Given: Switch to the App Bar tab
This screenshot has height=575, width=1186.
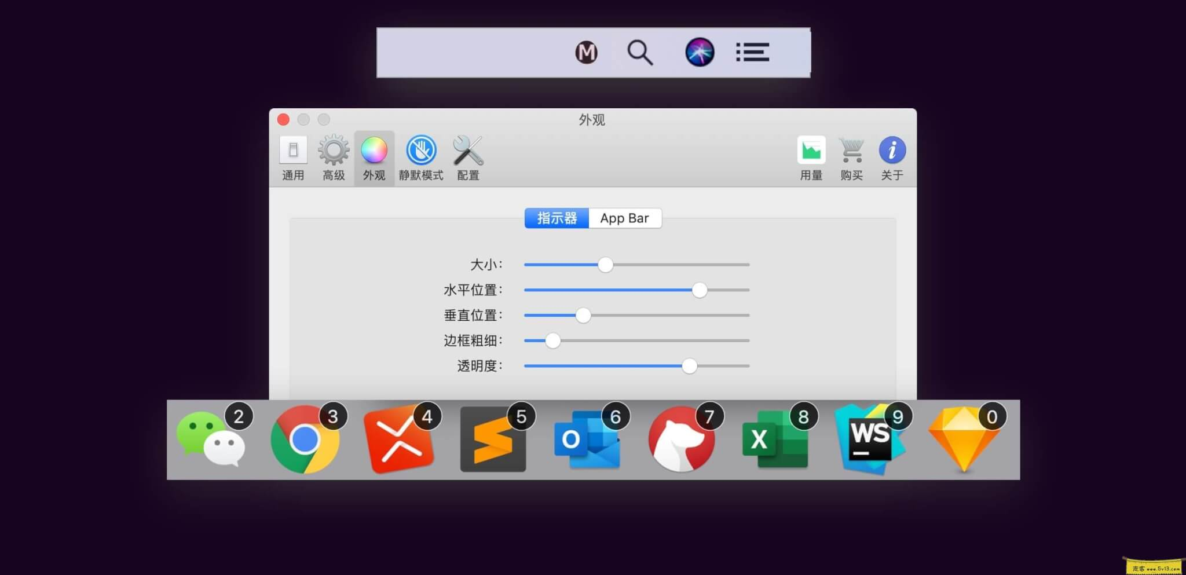Looking at the screenshot, I should 625,218.
